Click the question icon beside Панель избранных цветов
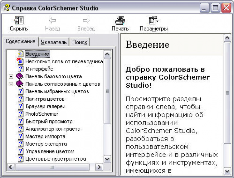 point(21,91)
